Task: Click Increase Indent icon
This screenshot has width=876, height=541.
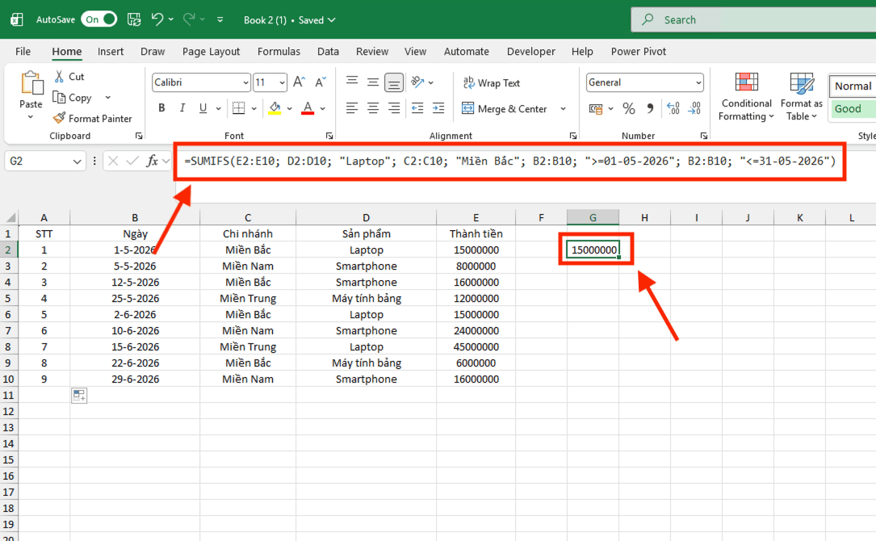Action: [438, 108]
